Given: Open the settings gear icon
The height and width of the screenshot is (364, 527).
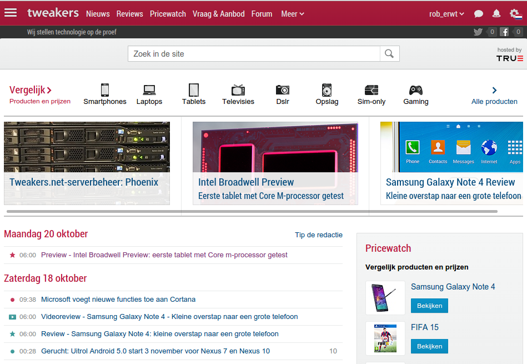Looking at the screenshot, I should point(515,14).
